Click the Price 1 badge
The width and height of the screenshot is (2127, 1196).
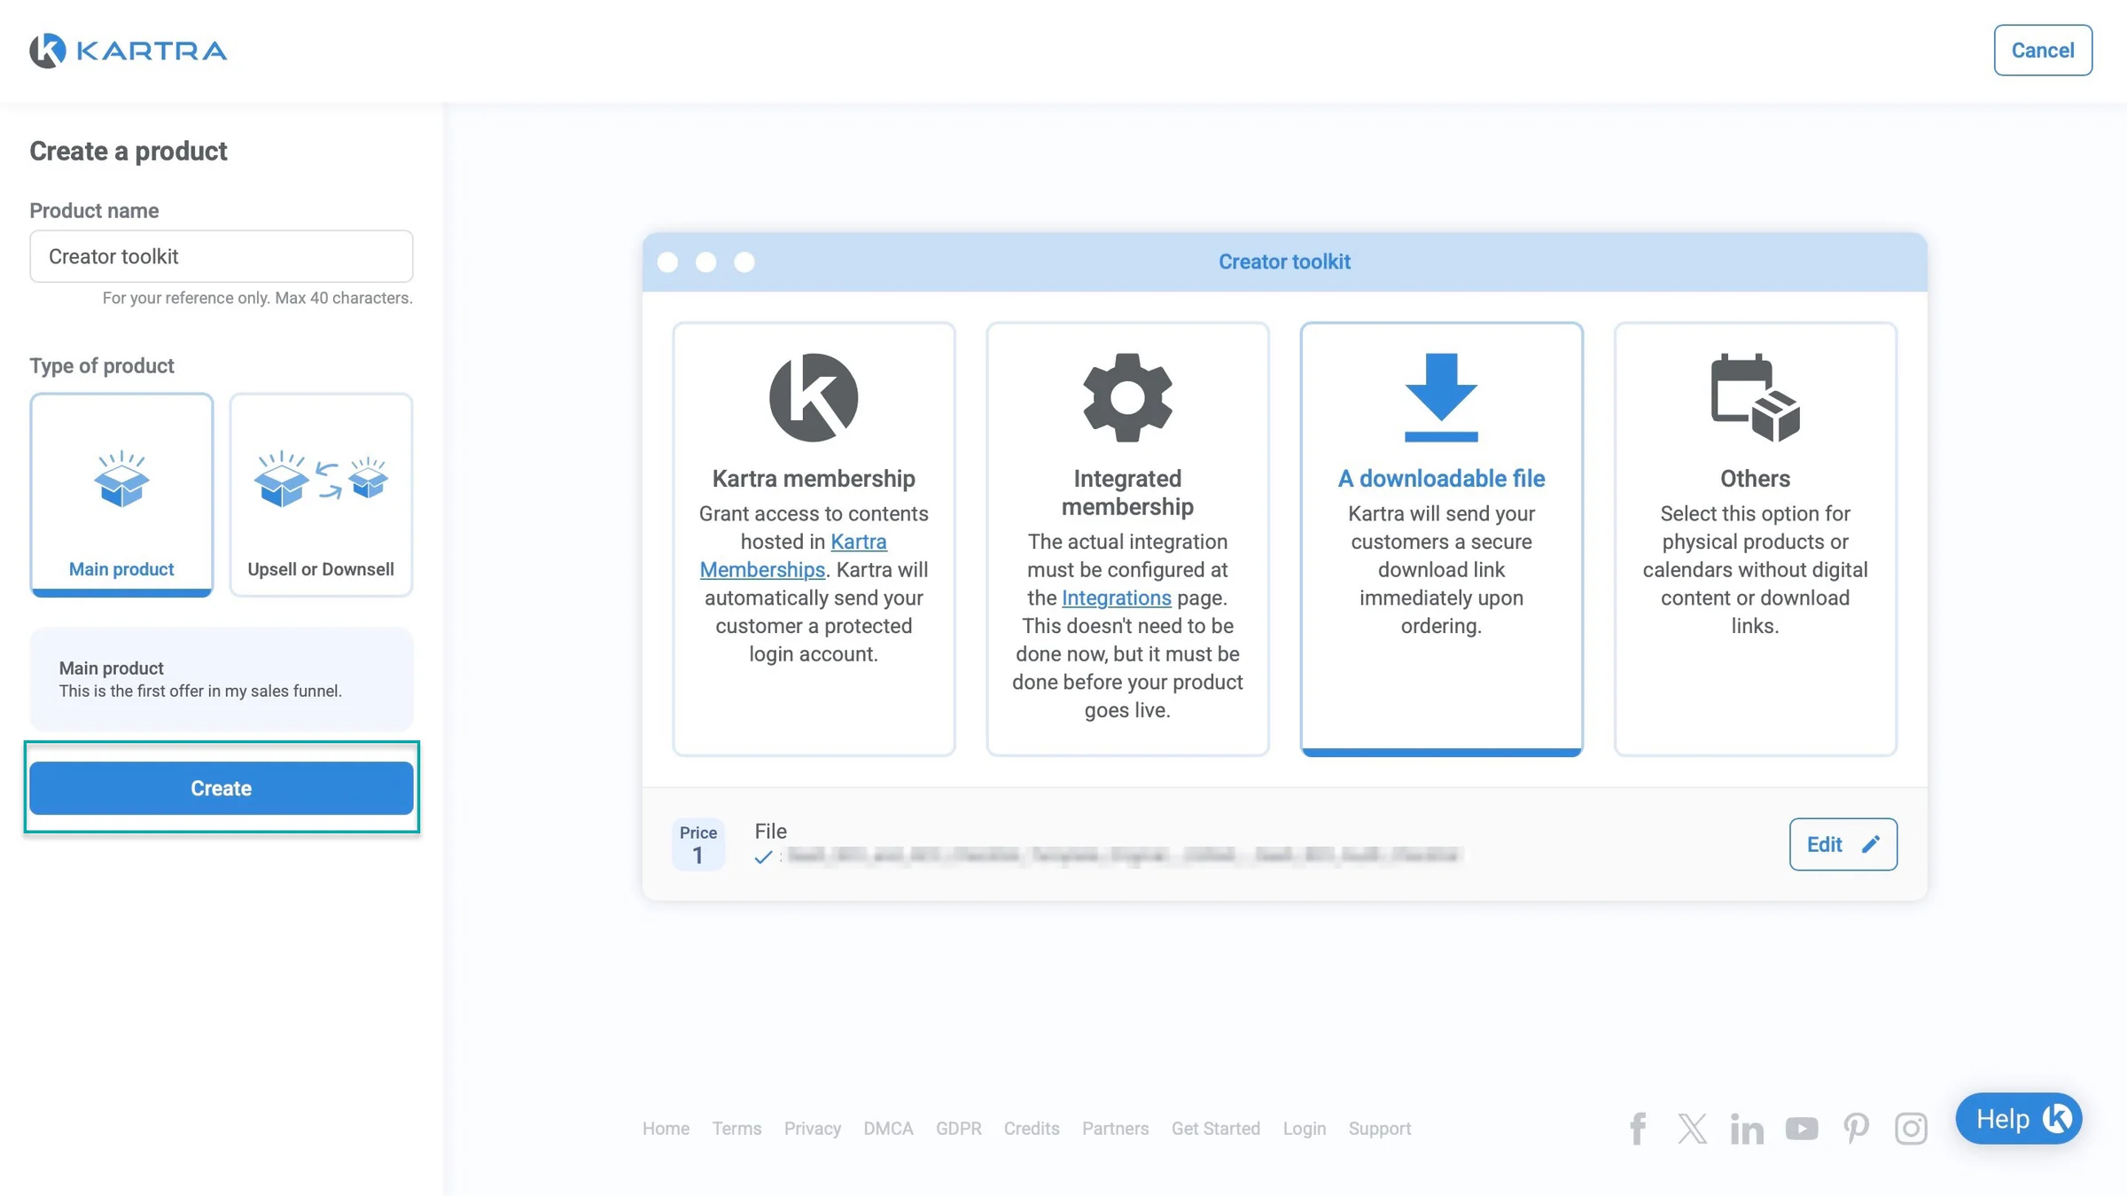pyautogui.click(x=698, y=844)
